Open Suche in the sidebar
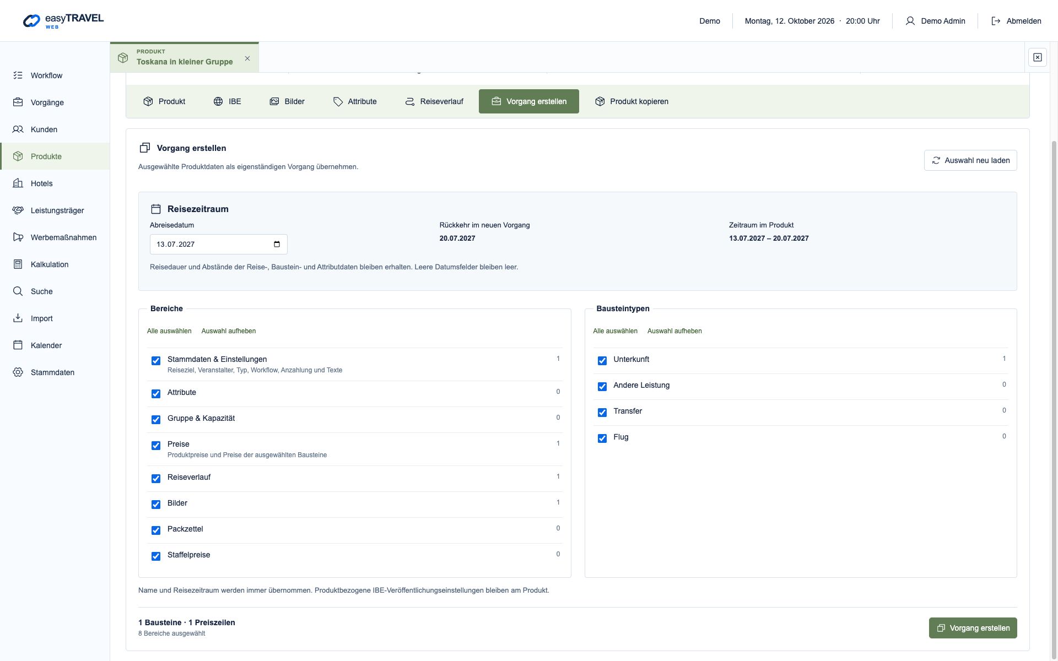1058x661 pixels. (55, 291)
